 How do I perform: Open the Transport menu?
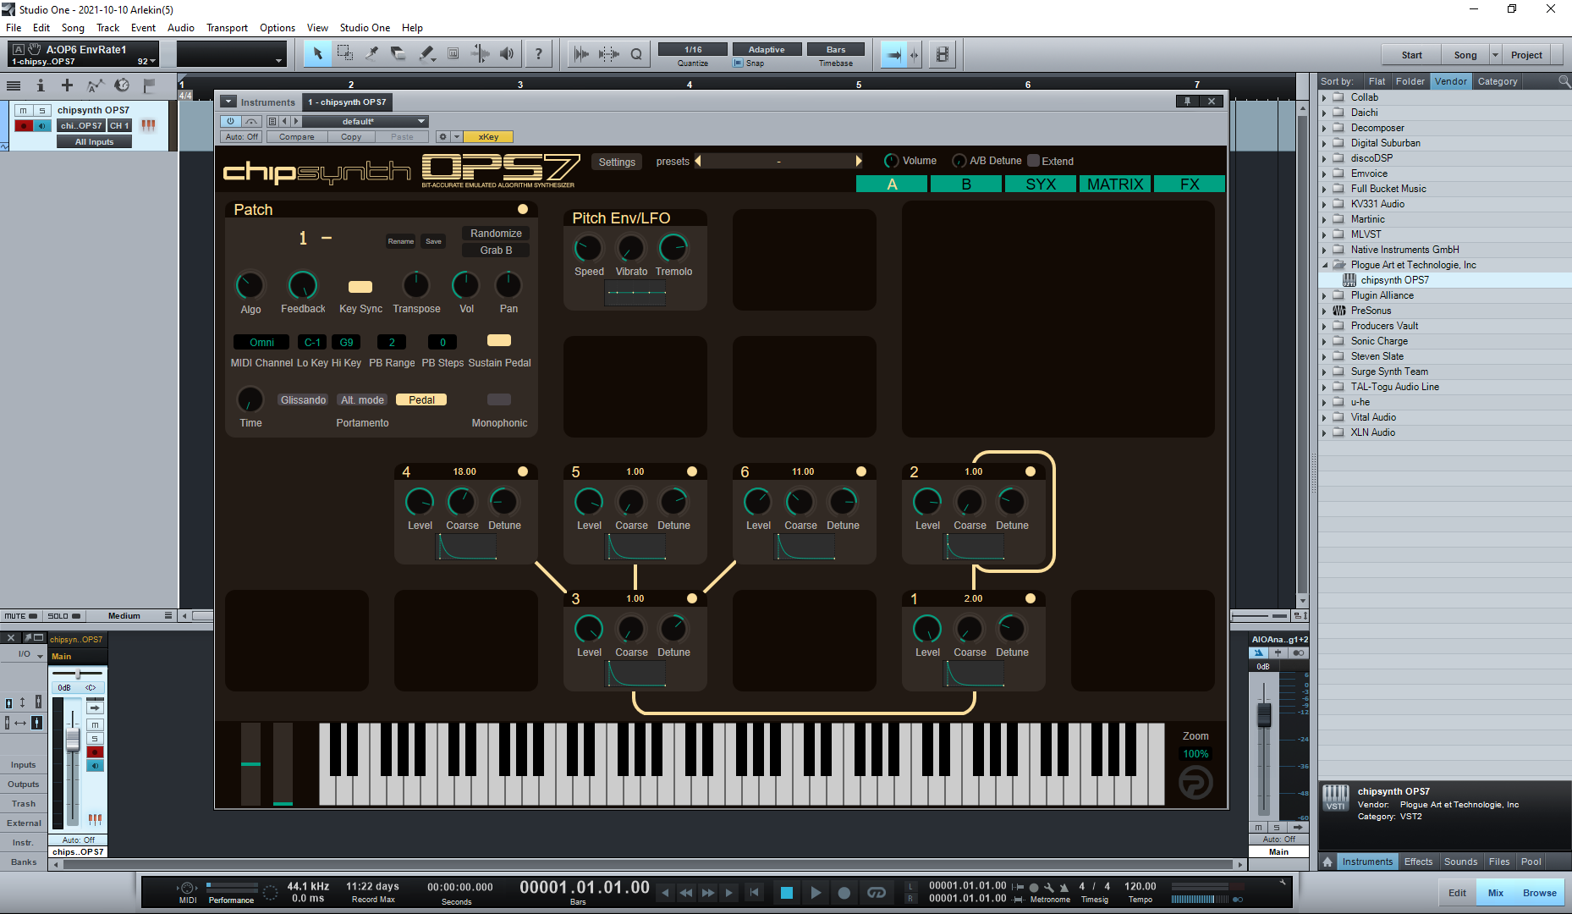[x=227, y=28]
